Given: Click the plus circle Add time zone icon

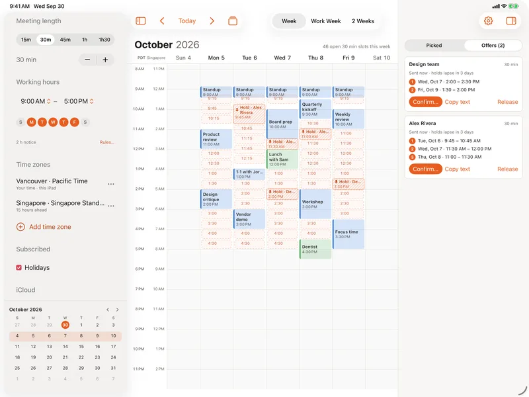Looking at the screenshot, I should (x=20, y=227).
